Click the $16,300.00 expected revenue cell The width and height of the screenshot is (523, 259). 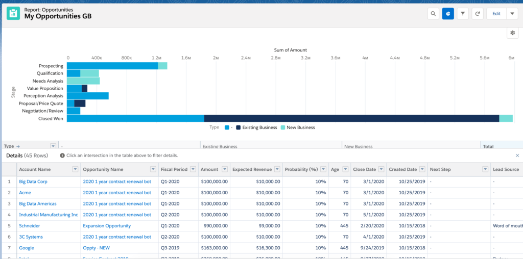256,248
